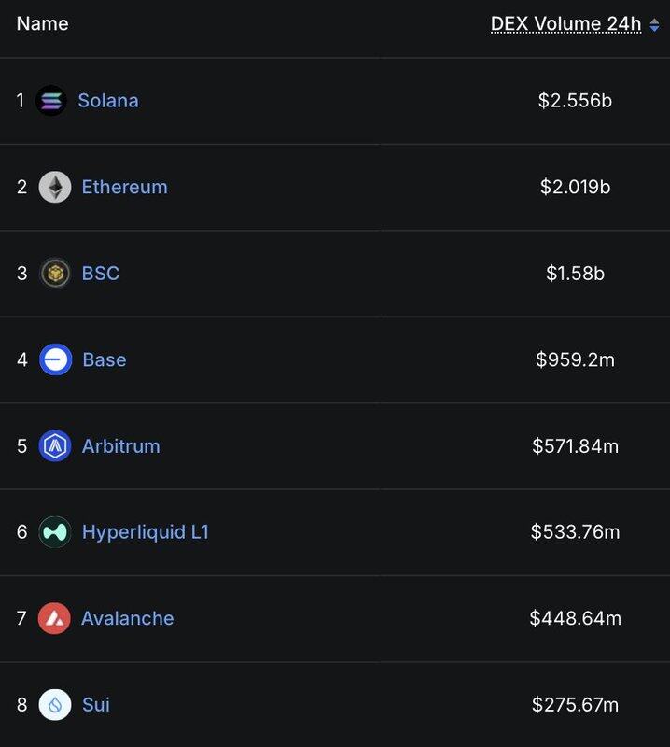
Task: Open the BSC chain link
Action: pyautogui.click(x=101, y=274)
